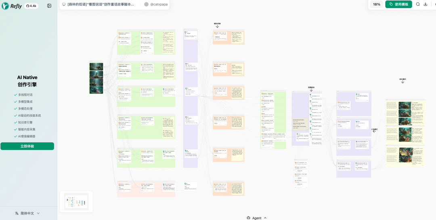Click the download export icon
Viewport: 436px width, 220px height.
426,4
